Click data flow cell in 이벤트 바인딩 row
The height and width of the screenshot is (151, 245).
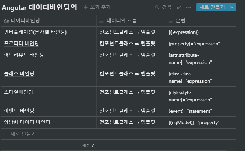coord(131,111)
